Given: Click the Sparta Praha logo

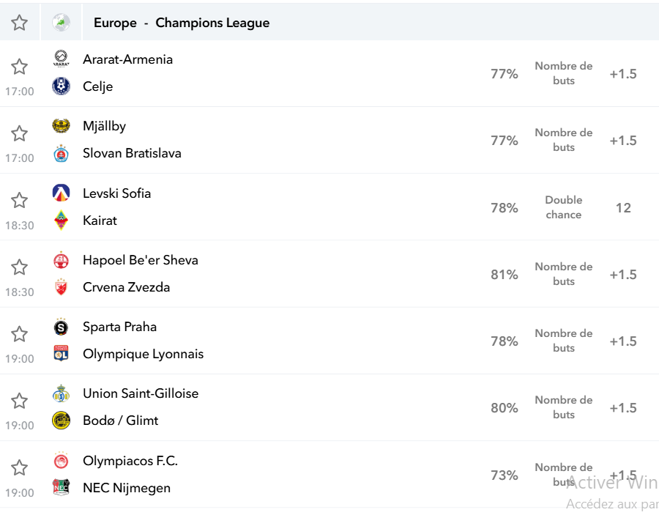Looking at the screenshot, I should [x=61, y=327].
